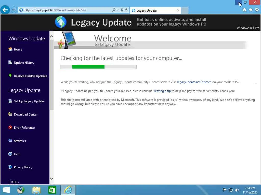Click the security lock icon in address bar
This screenshot has width=261, height=195.
click(x=122, y=10)
